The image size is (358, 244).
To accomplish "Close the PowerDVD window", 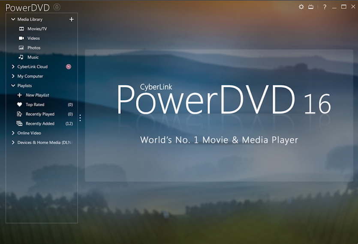I will pyautogui.click(x=353, y=6).
